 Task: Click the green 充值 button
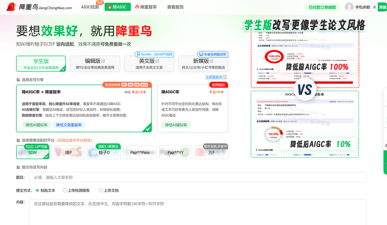tap(382, 7)
